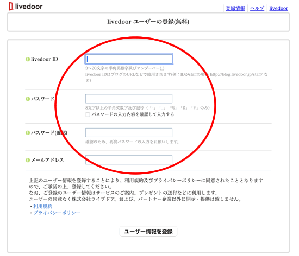
Task: Click the パスワード(確認) input field
Action: pos(129,132)
